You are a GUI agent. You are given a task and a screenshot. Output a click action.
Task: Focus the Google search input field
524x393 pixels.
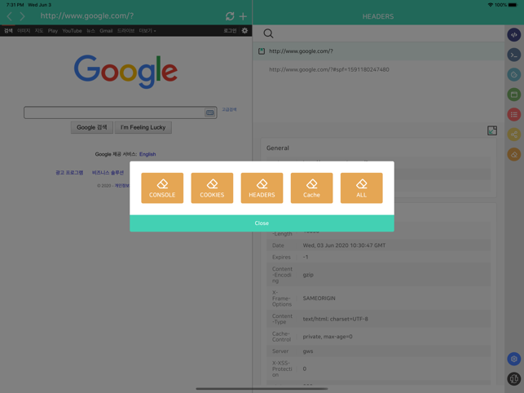click(113, 113)
